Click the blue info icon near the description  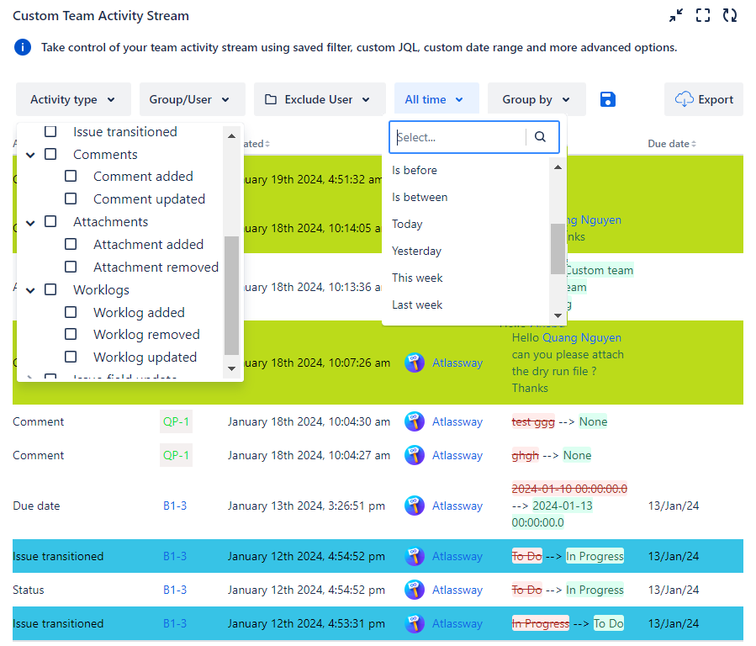coord(21,47)
